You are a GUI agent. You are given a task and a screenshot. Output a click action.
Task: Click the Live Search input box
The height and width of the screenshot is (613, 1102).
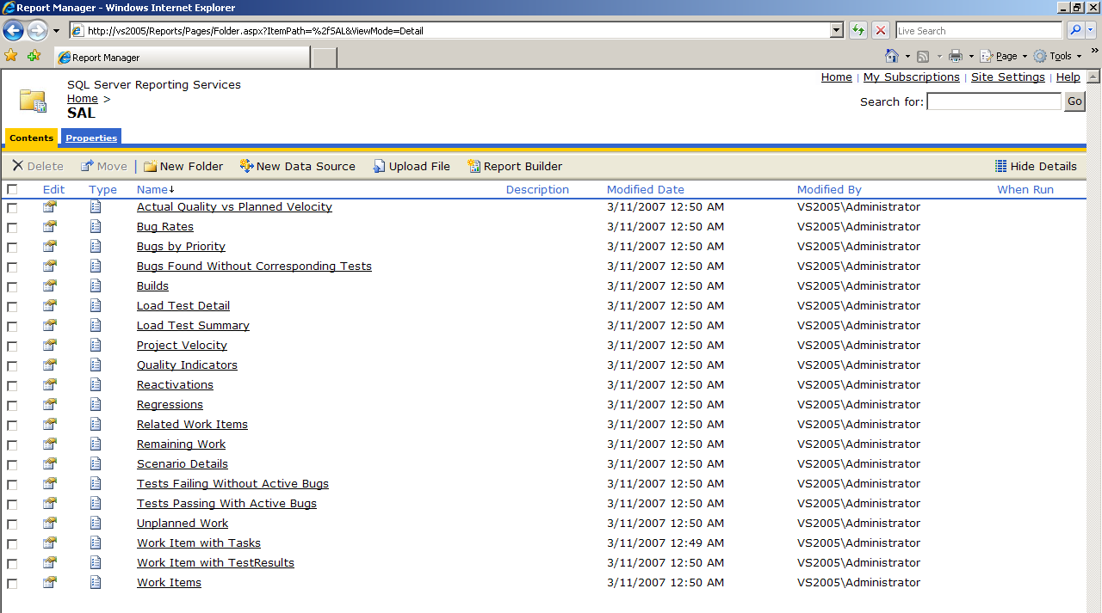[979, 30]
